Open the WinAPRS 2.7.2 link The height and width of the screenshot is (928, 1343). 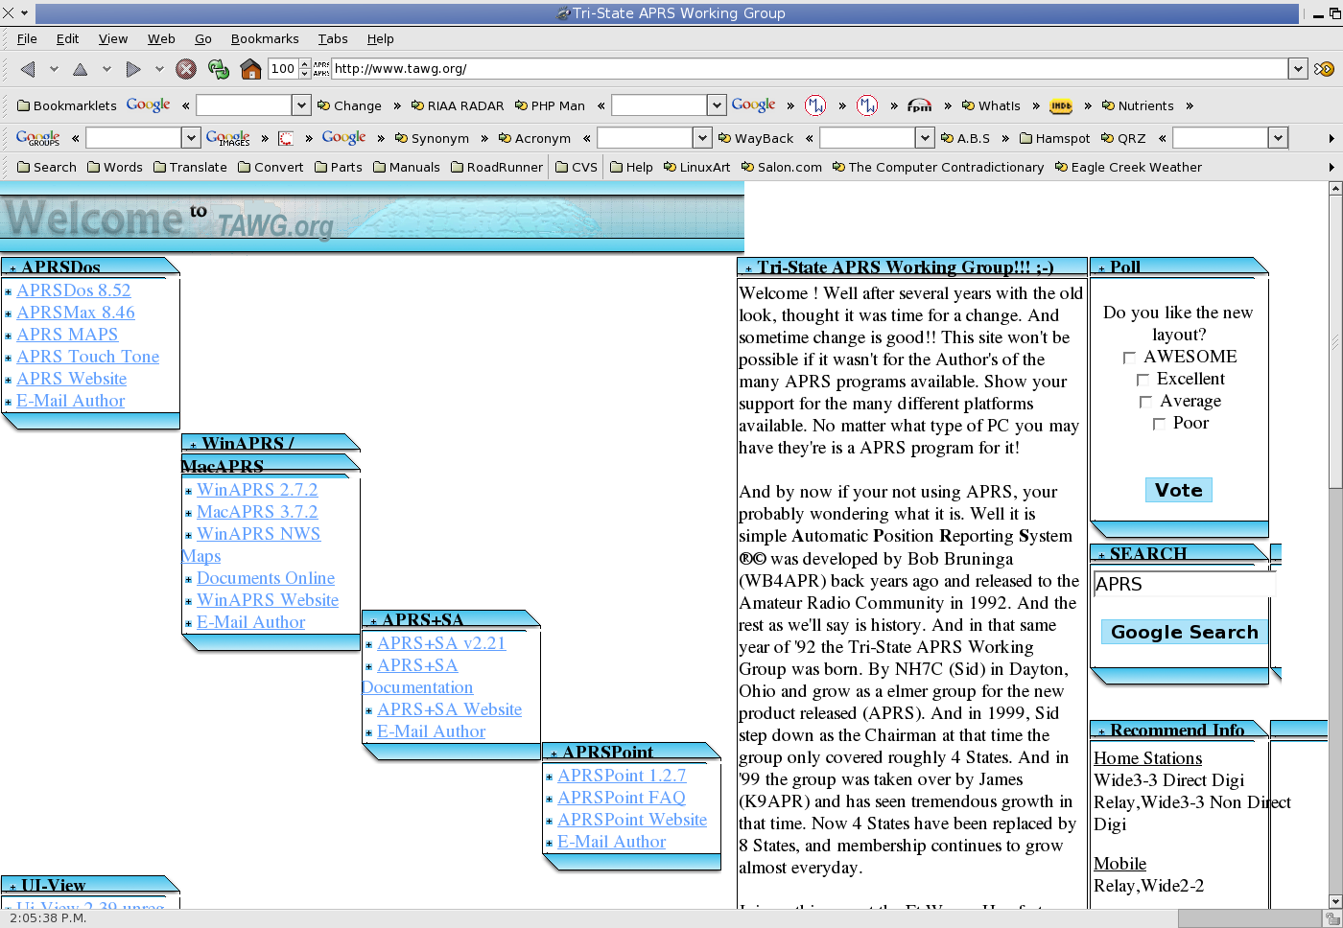pyautogui.click(x=257, y=490)
